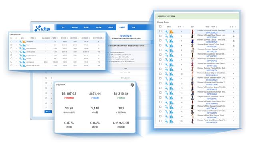Tick first keyword row checkbox in monitor table

11,41
